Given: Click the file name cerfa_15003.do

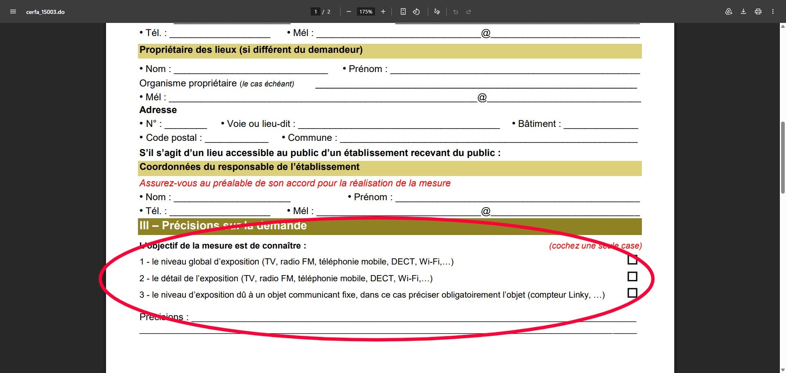Looking at the screenshot, I should (x=45, y=12).
